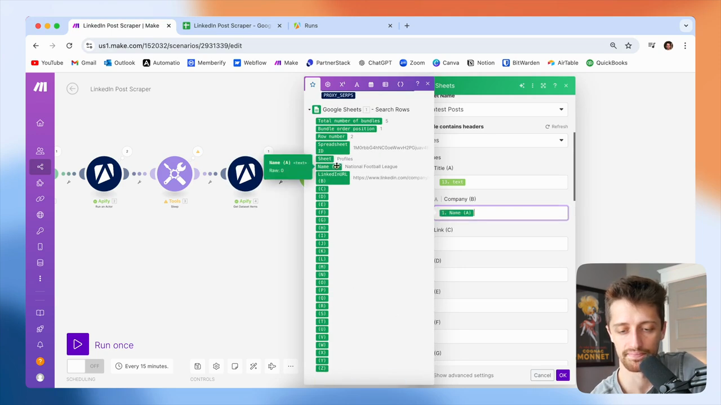Switch to the starred variables tab
This screenshot has height=405, width=721.
tap(313, 84)
